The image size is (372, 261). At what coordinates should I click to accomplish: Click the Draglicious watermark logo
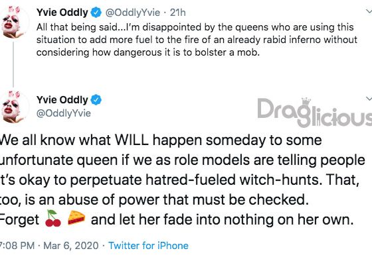(315, 112)
